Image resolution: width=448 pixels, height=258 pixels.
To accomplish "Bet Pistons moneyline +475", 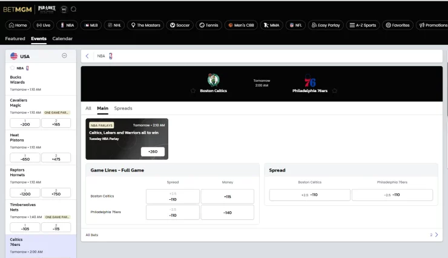I will (x=56, y=157).
